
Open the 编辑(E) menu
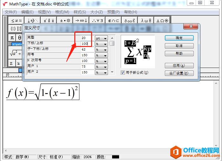point(27,12)
